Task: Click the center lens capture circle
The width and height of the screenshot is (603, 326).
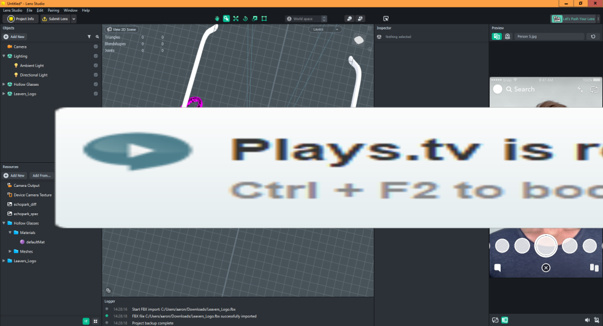Action: [545, 245]
